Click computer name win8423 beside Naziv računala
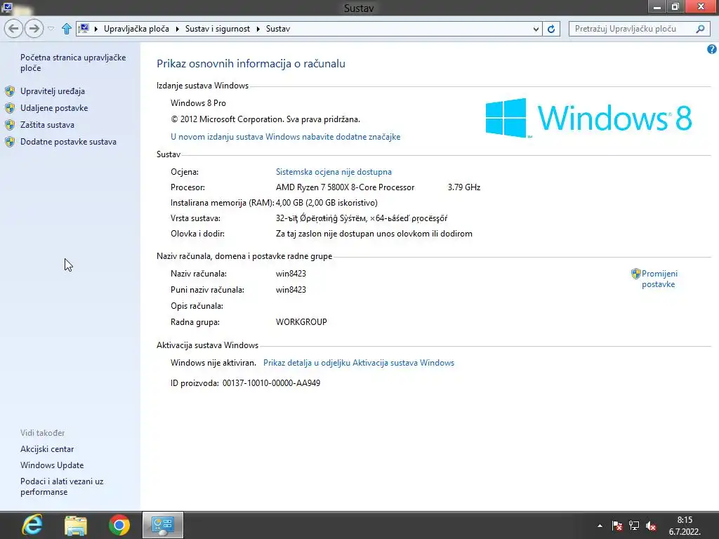 (x=291, y=274)
